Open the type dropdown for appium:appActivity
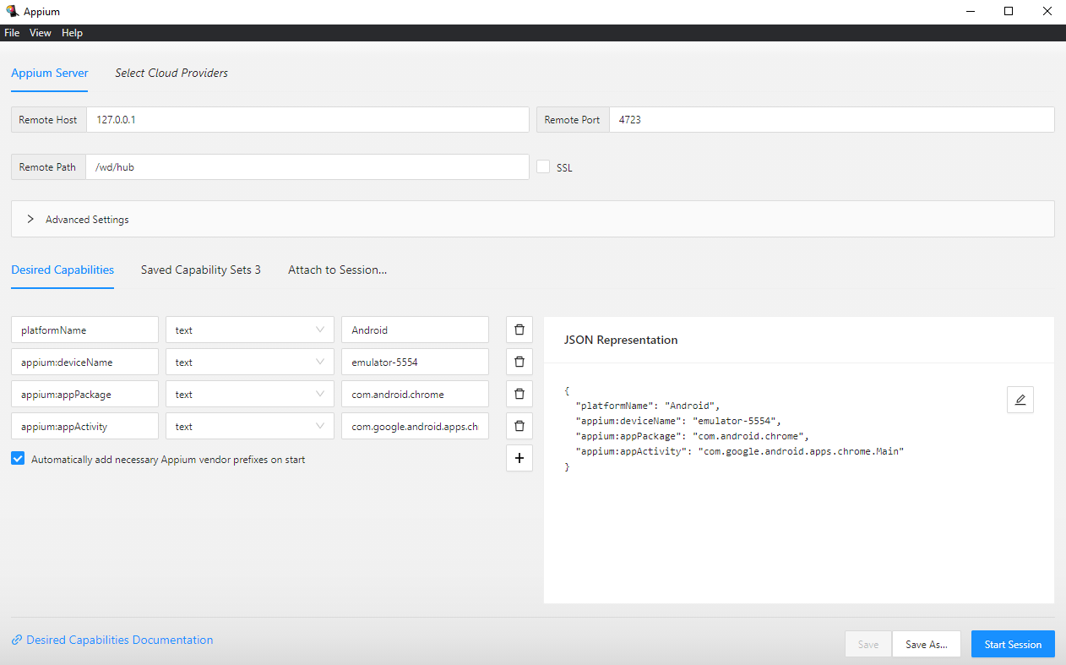 click(x=319, y=425)
